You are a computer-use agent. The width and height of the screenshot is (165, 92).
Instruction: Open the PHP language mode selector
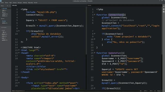(151, 91)
